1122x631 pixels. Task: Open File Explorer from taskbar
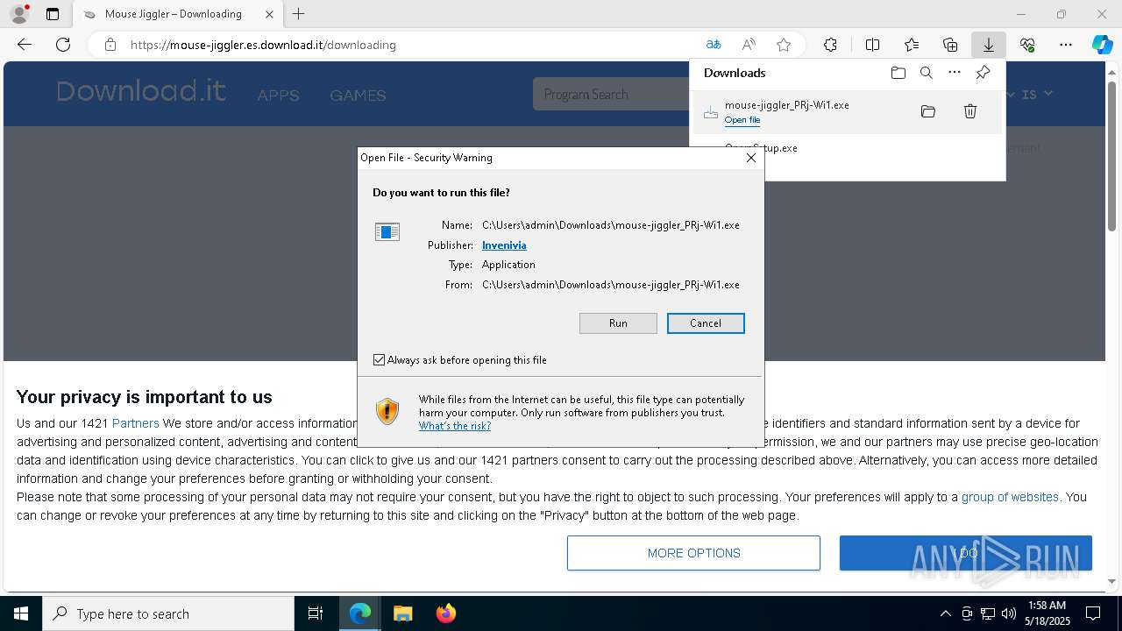pos(402,613)
